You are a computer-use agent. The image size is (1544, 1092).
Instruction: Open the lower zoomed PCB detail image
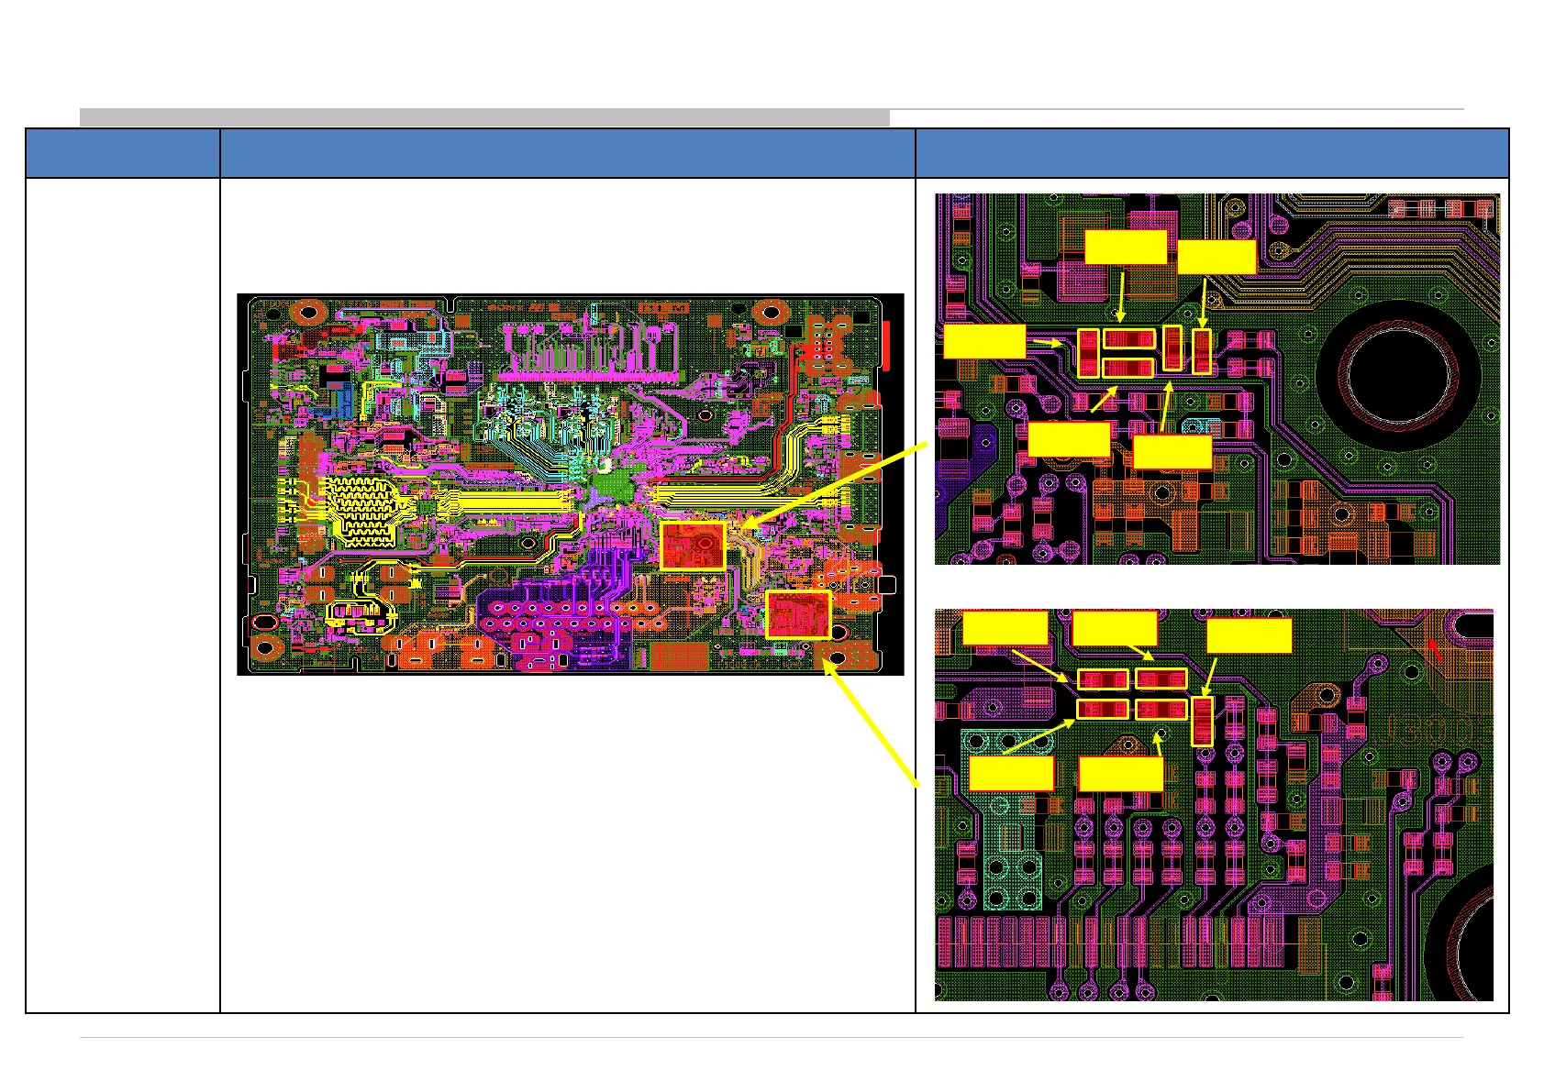1214,804
